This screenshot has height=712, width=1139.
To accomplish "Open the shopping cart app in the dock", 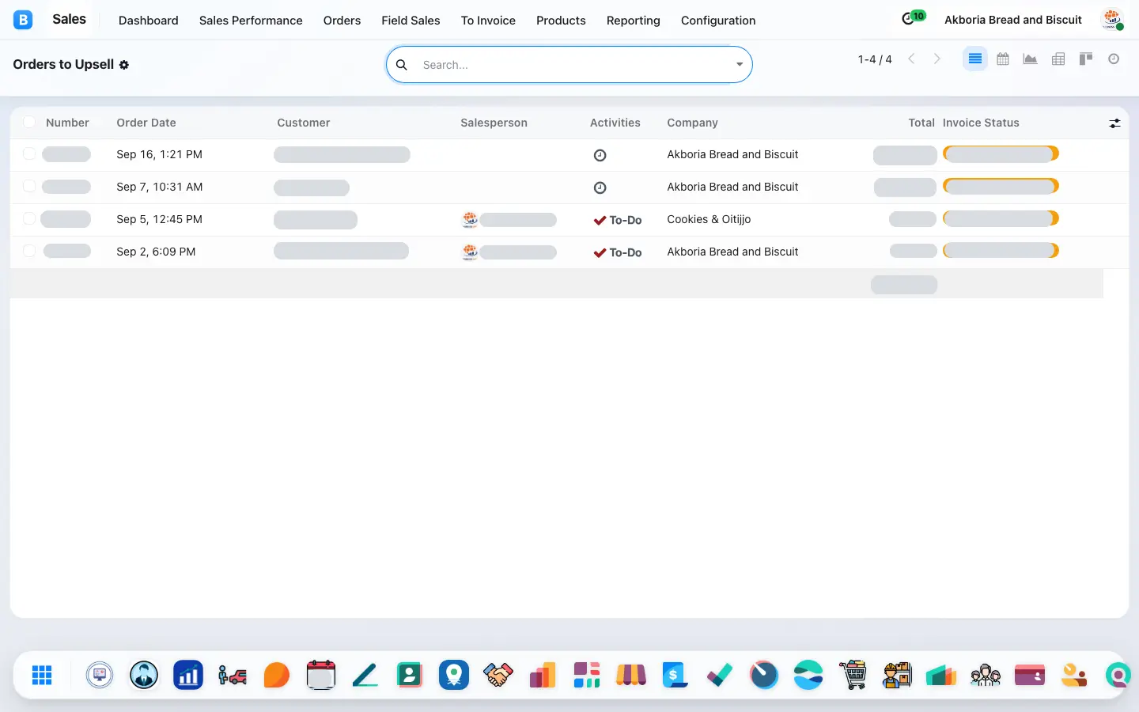I will 853,675.
